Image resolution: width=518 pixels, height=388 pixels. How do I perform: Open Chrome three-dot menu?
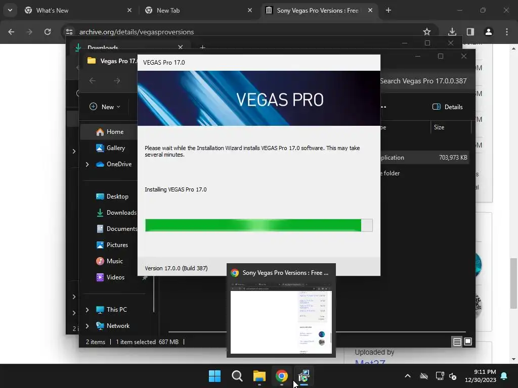[507, 32]
